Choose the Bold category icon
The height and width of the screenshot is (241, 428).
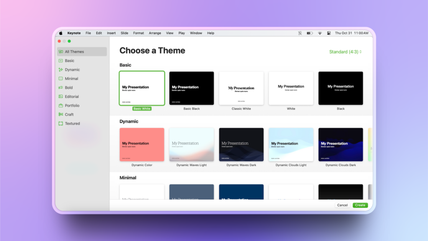pyautogui.click(x=61, y=88)
